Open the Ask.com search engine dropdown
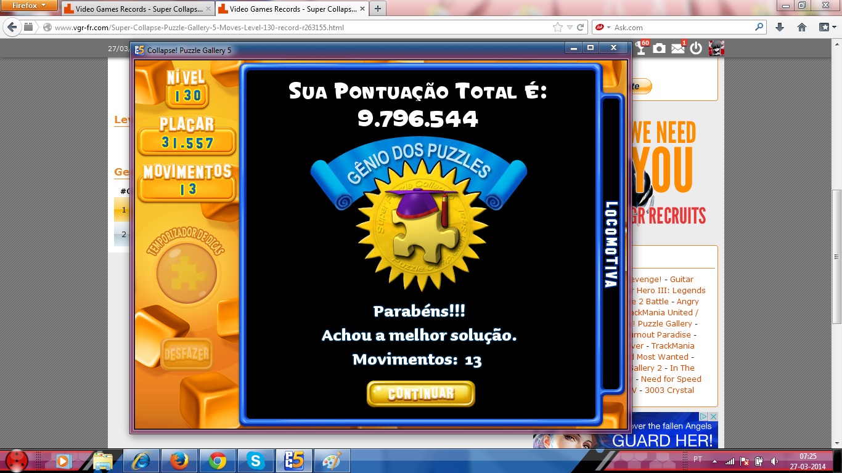The width and height of the screenshot is (842, 473). pyautogui.click(x=603, y=28)
